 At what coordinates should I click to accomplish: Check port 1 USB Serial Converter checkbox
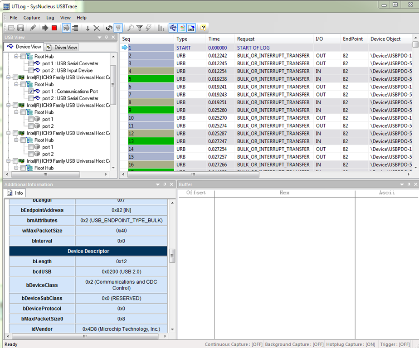(31, 63)
